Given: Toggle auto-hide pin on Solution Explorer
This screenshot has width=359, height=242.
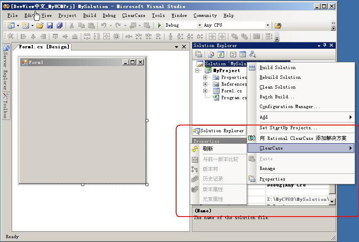Looking at the screenshot, I should (x=325, y=45).
